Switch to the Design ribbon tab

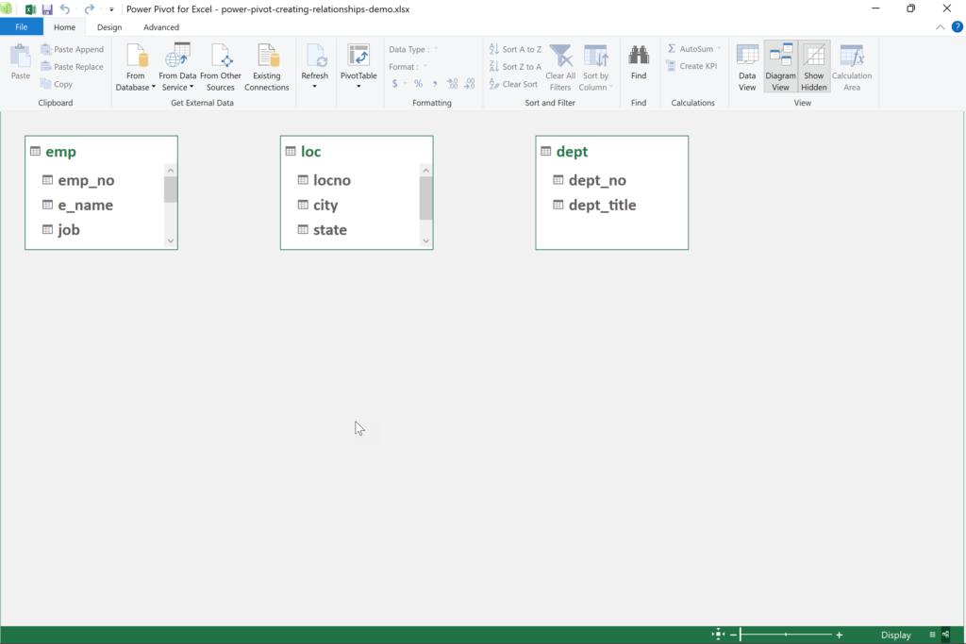[x=108, y=26]
